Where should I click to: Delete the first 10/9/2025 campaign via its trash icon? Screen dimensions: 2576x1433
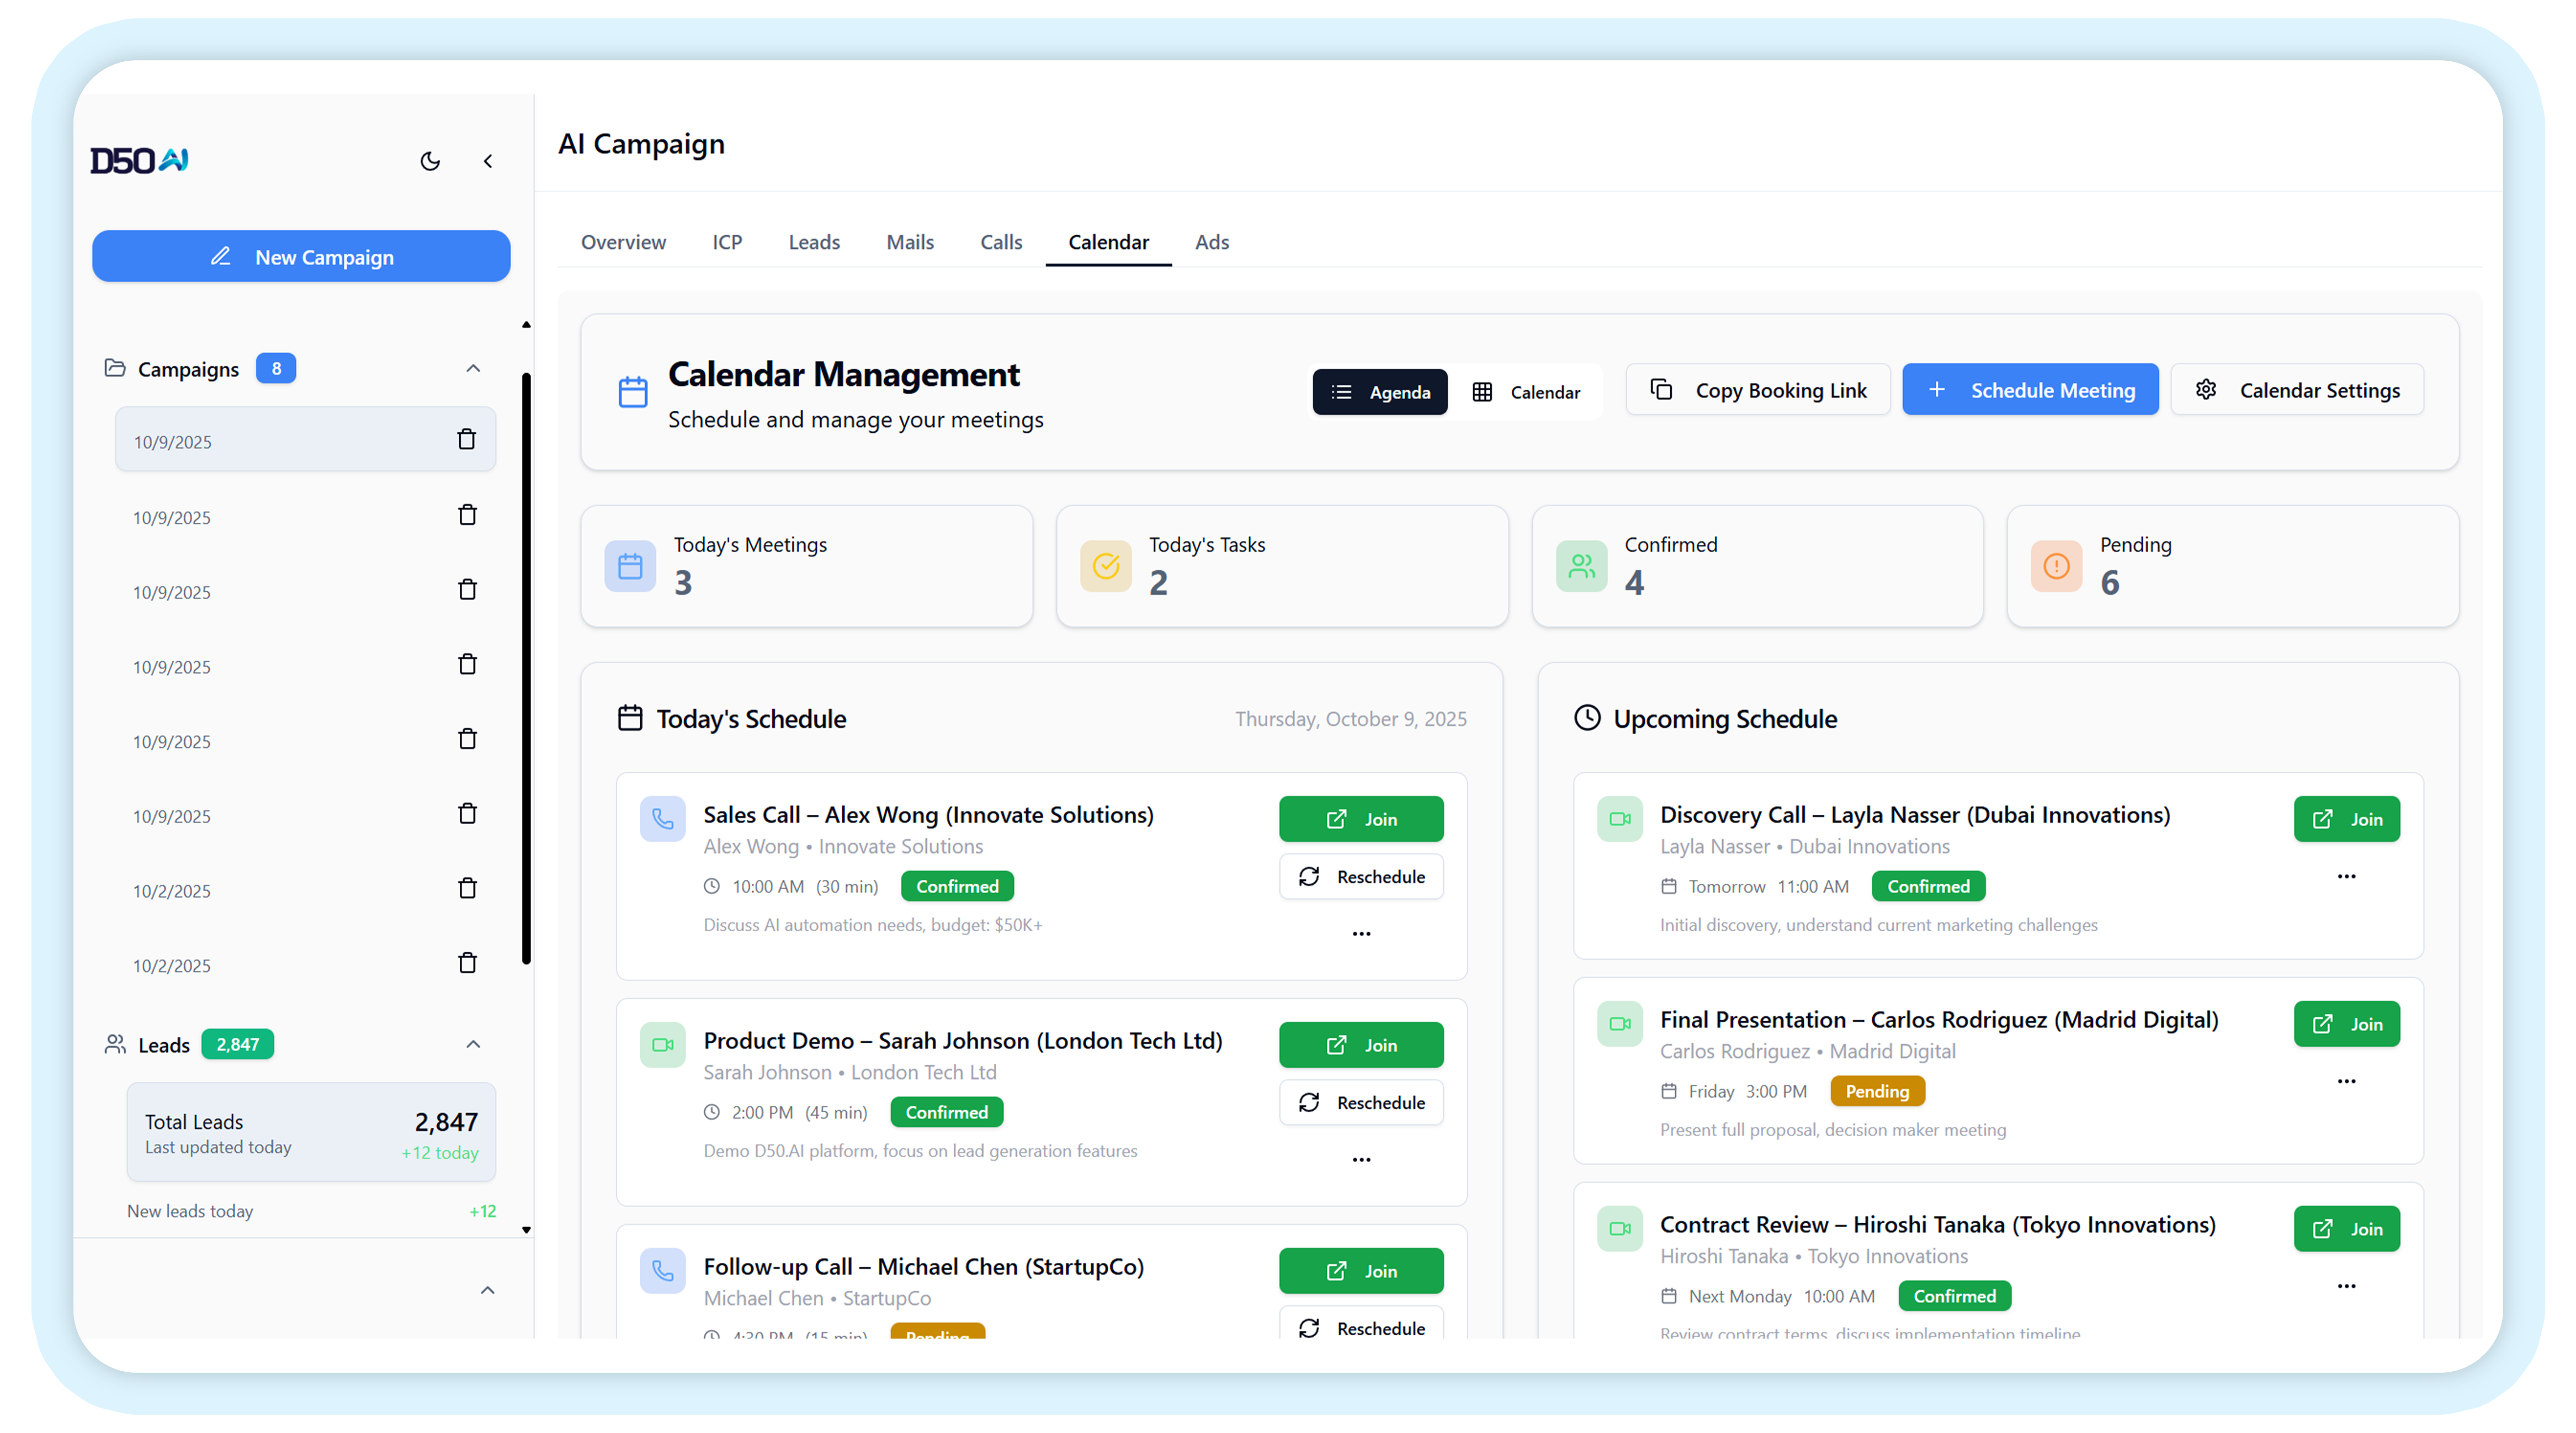tap(466, 439)
